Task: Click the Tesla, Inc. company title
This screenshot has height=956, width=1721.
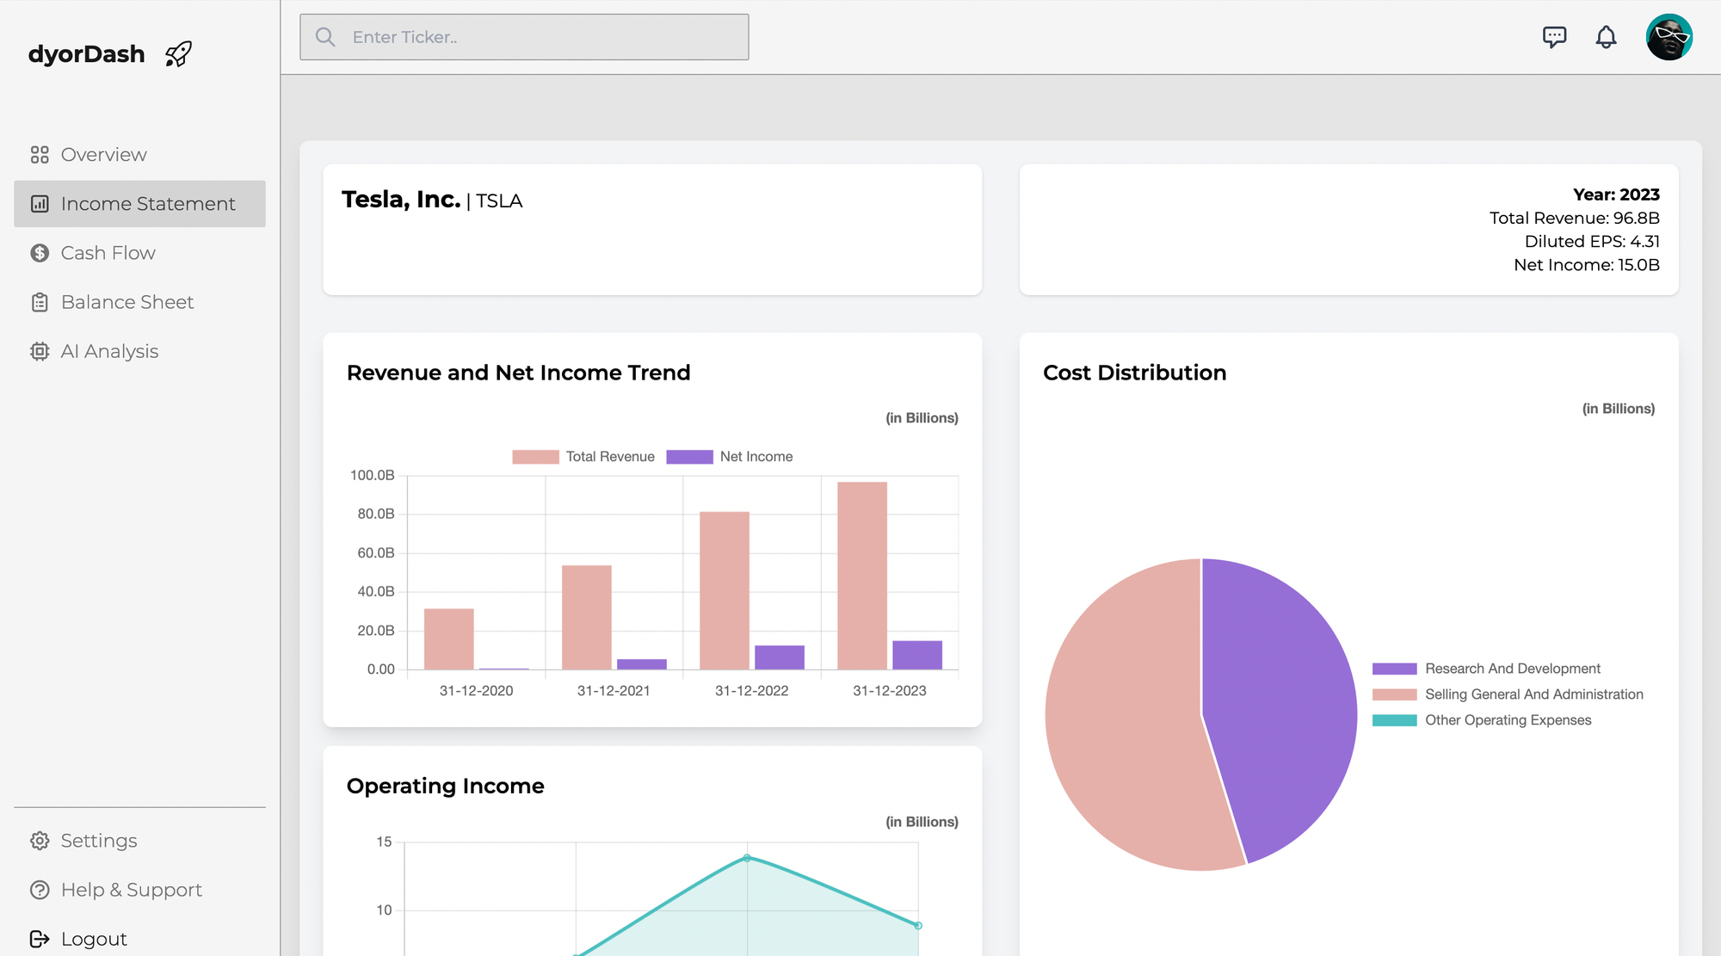Action: [401, 200]
